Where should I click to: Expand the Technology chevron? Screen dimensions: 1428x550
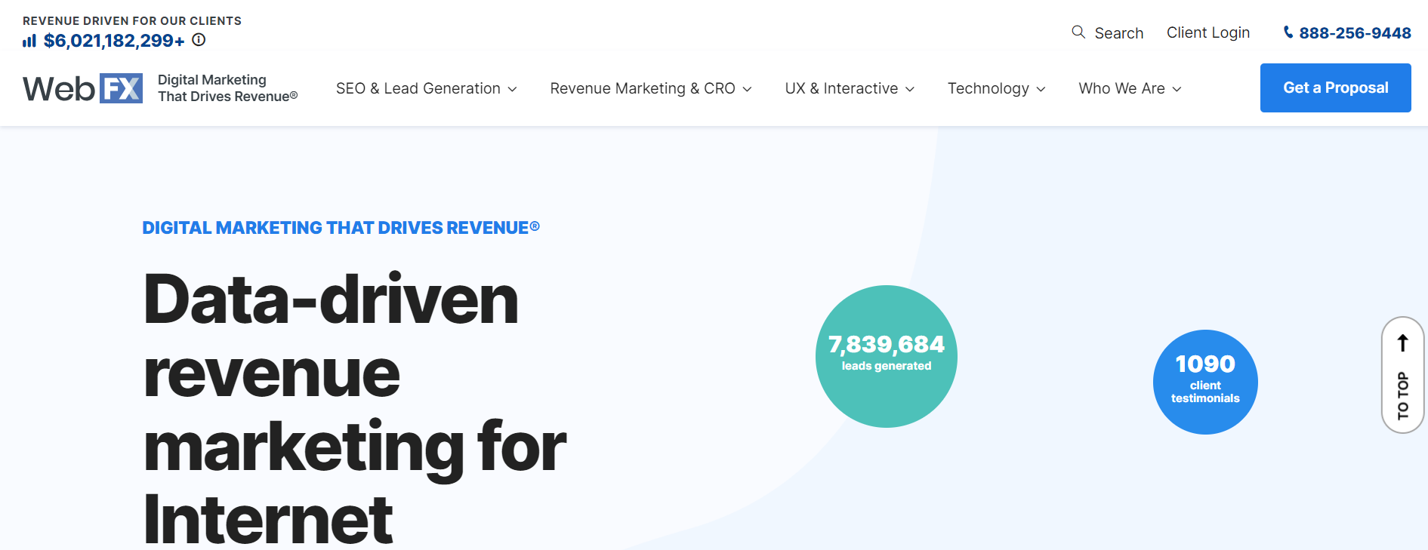(1041, 89)
